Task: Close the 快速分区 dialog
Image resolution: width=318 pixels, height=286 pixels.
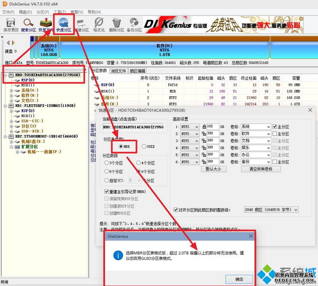Action: (310, 110)
